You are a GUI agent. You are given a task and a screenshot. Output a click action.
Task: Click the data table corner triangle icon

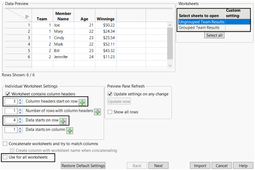click(x=27, y=16)
